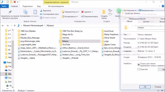This screenshot has height=92, width=165.
Task: Click the Pin to Quick Access pushpin icon
Action: tap(10, 12)
